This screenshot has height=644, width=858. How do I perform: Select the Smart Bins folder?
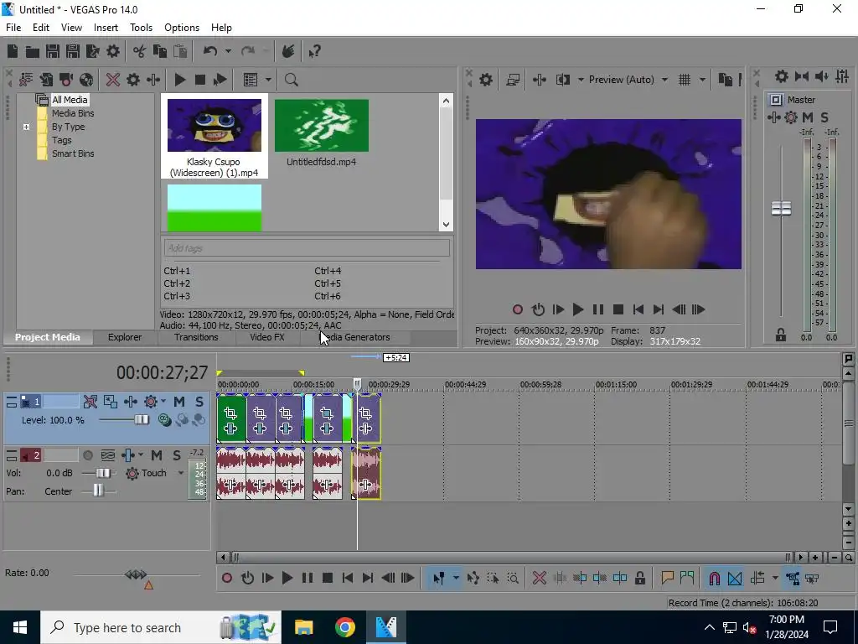pyautogui.click(x=73, y=154)
